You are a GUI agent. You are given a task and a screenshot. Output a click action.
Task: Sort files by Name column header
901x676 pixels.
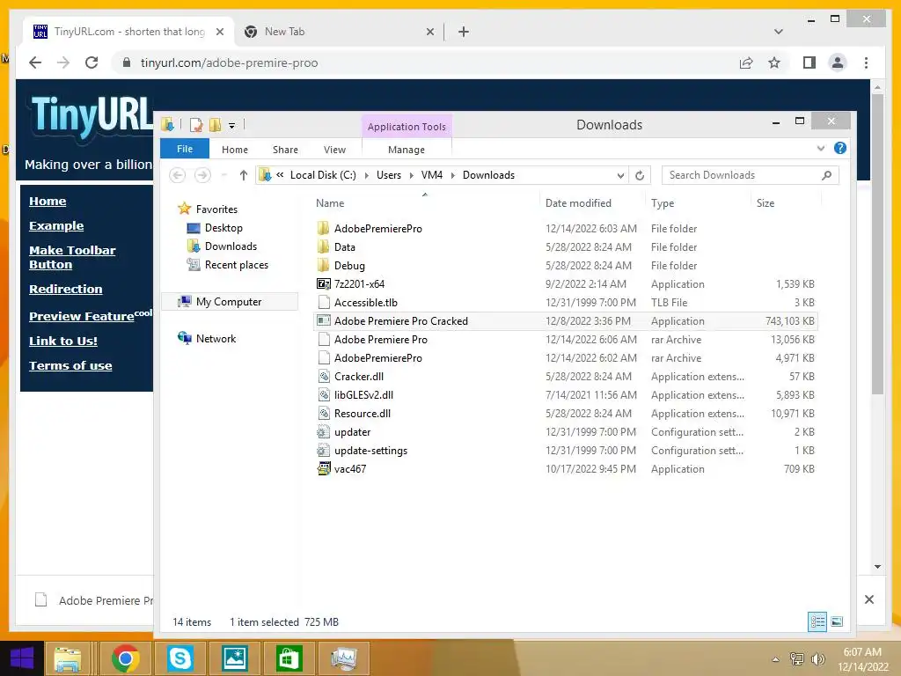330,203
